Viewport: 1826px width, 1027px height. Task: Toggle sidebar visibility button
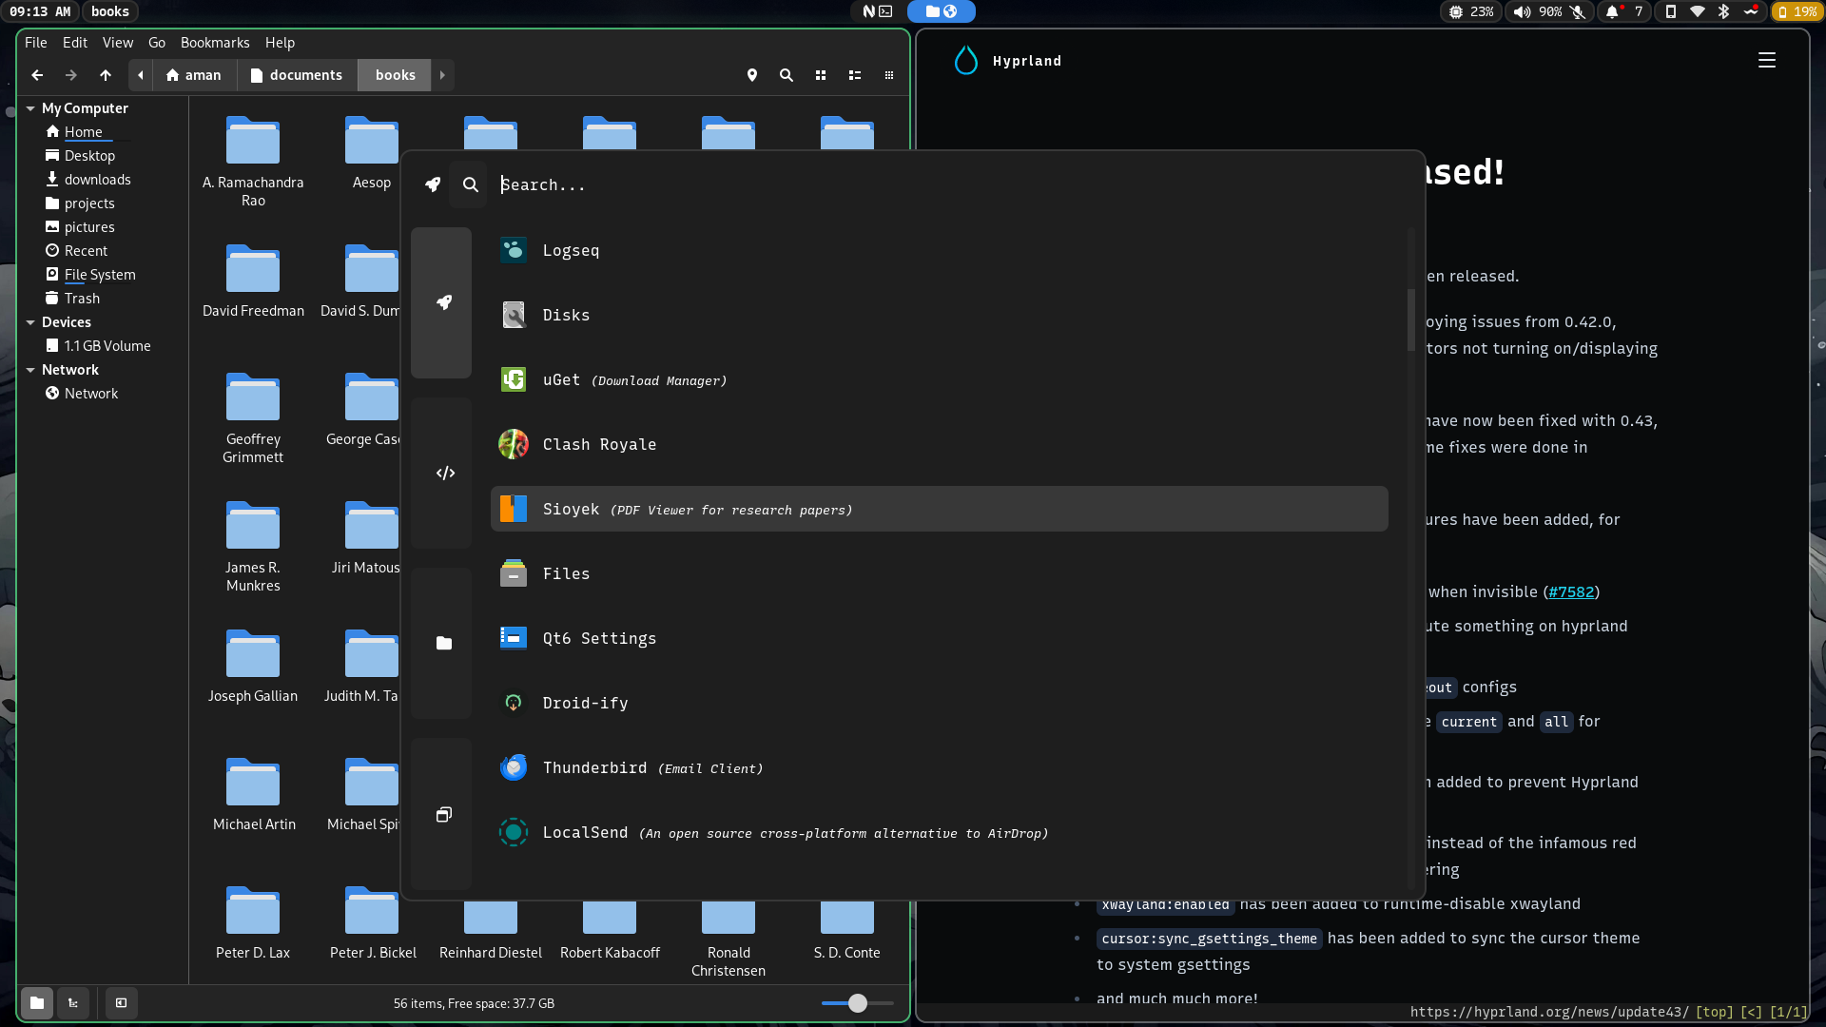coord(121,1002)
